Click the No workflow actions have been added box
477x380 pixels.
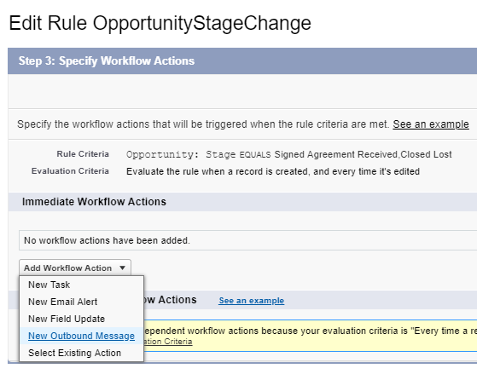(248, 240)
